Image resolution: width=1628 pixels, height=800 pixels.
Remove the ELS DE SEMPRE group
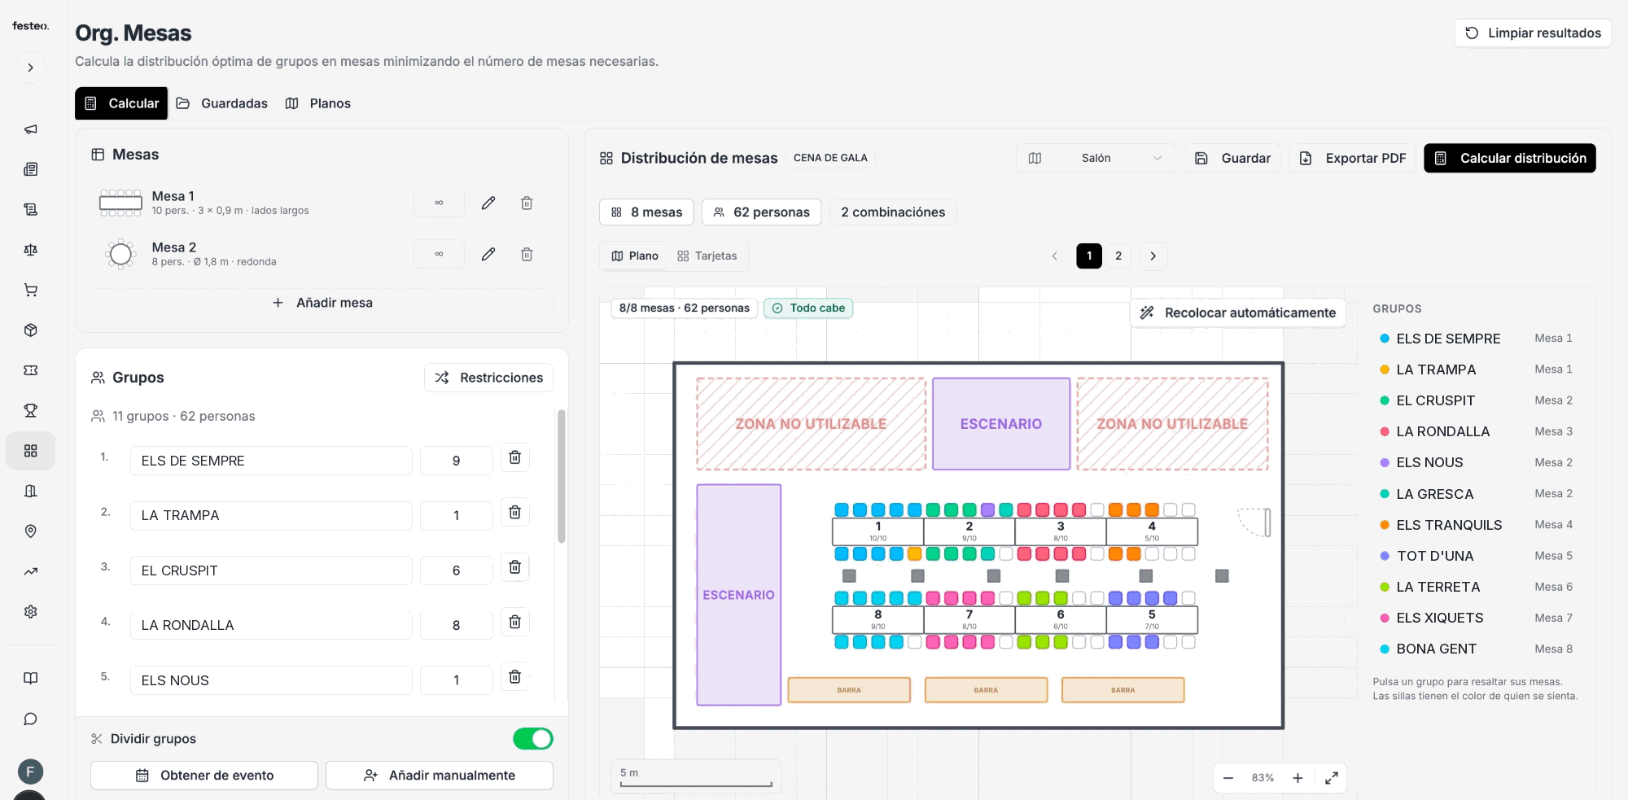click(x=514, y=457)
